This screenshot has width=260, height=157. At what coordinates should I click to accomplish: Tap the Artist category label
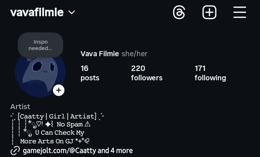(20, 107)
